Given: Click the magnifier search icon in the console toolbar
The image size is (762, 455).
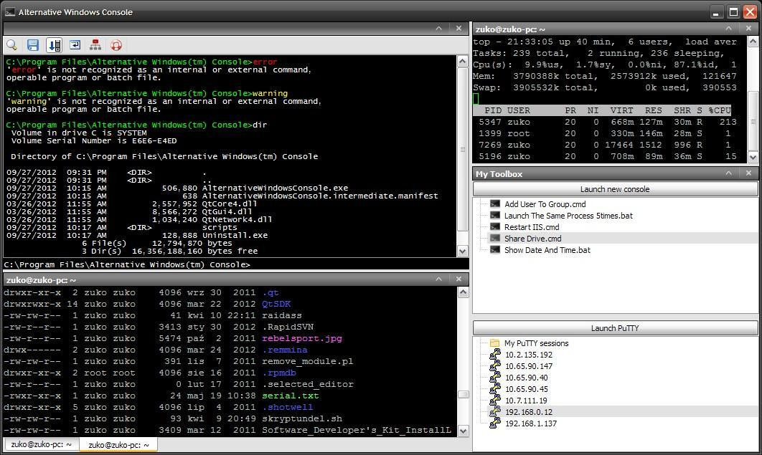Looking at the screenshot, I should 11,45.
